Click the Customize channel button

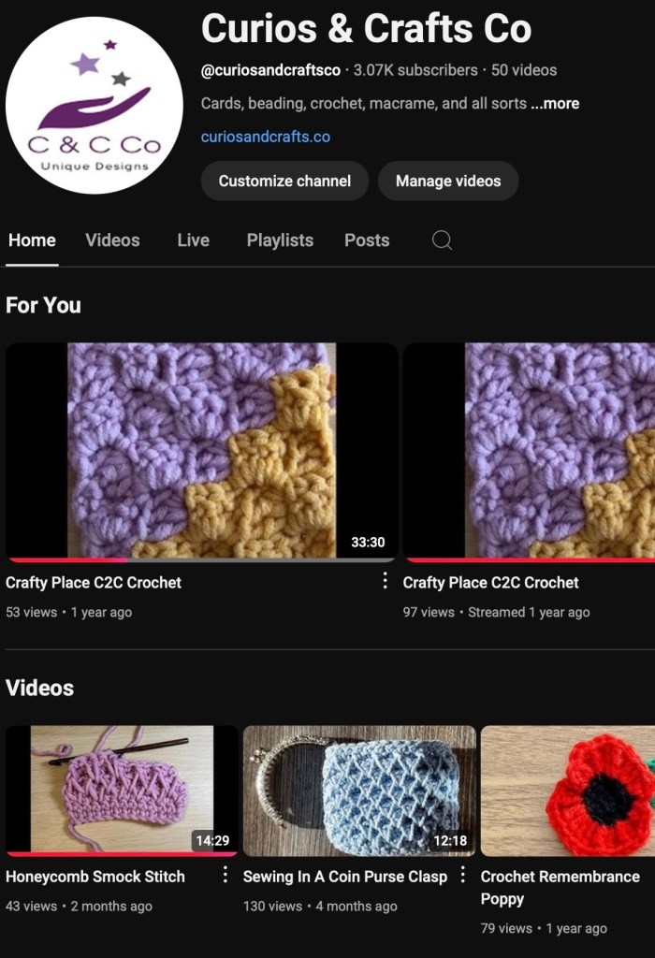(x=284, y=181)
